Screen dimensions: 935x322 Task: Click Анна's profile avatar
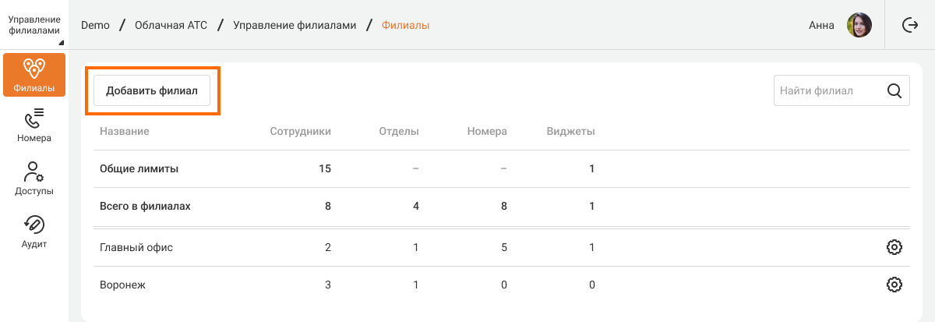(x=859, y=25)
